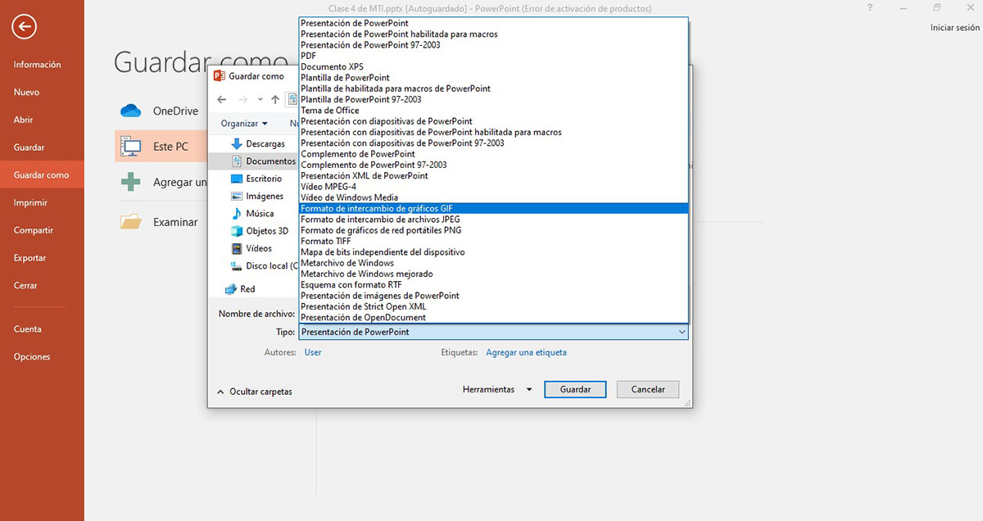Click the Agregar un sitio plus icon
This screenshot has height=521, width=983.
pyautogui.click(x=131, y=182)
